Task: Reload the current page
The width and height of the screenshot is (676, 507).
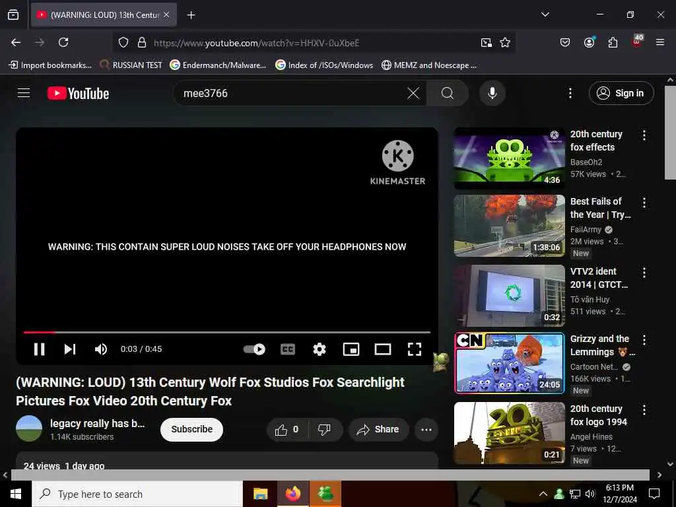Action: pos(63,42)
